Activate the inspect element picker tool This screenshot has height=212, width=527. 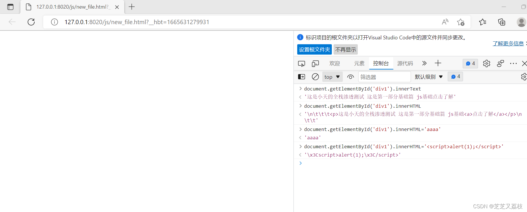[x=302, y=63]
